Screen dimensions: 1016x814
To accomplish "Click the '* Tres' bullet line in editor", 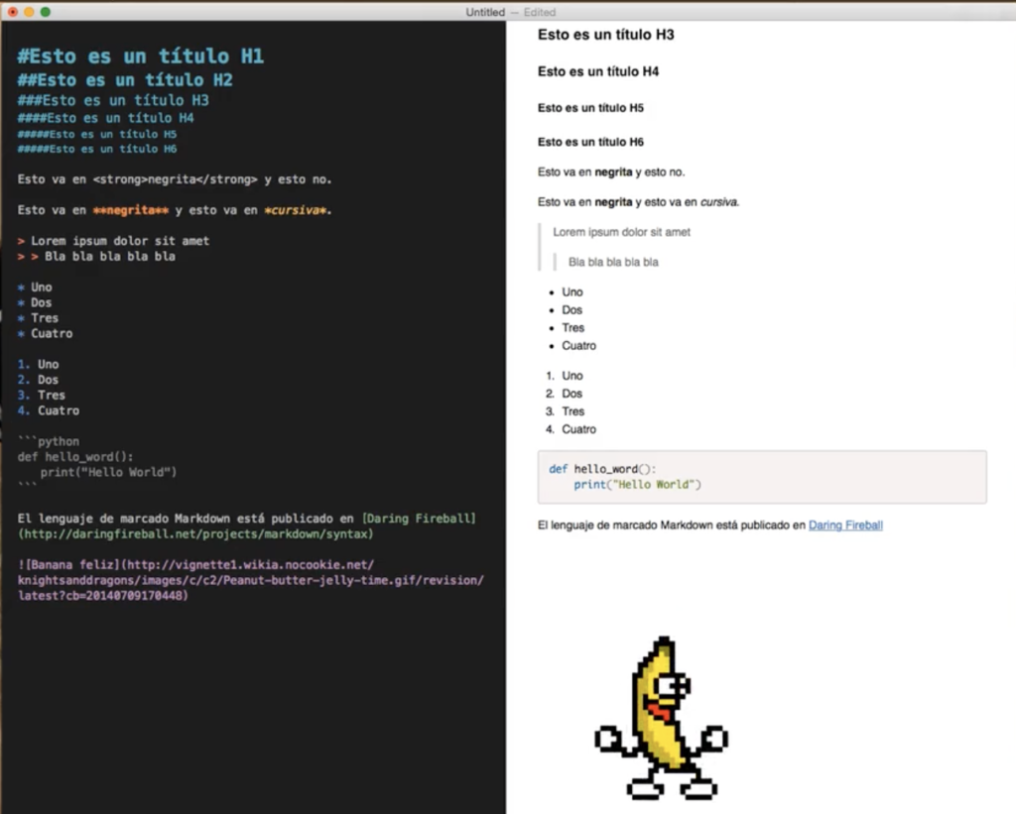I will tap(39, 318).
